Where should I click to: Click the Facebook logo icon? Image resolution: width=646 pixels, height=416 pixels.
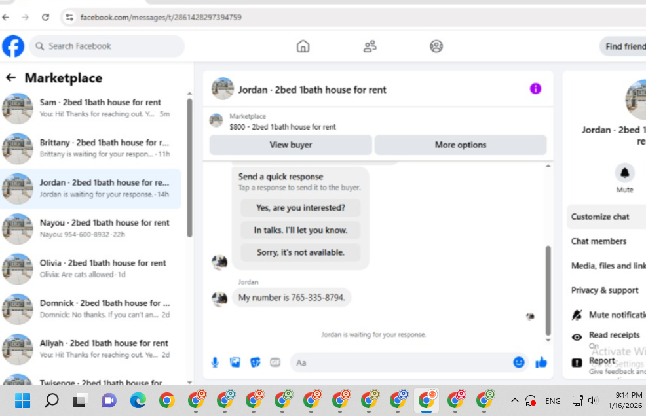(13, 46)
